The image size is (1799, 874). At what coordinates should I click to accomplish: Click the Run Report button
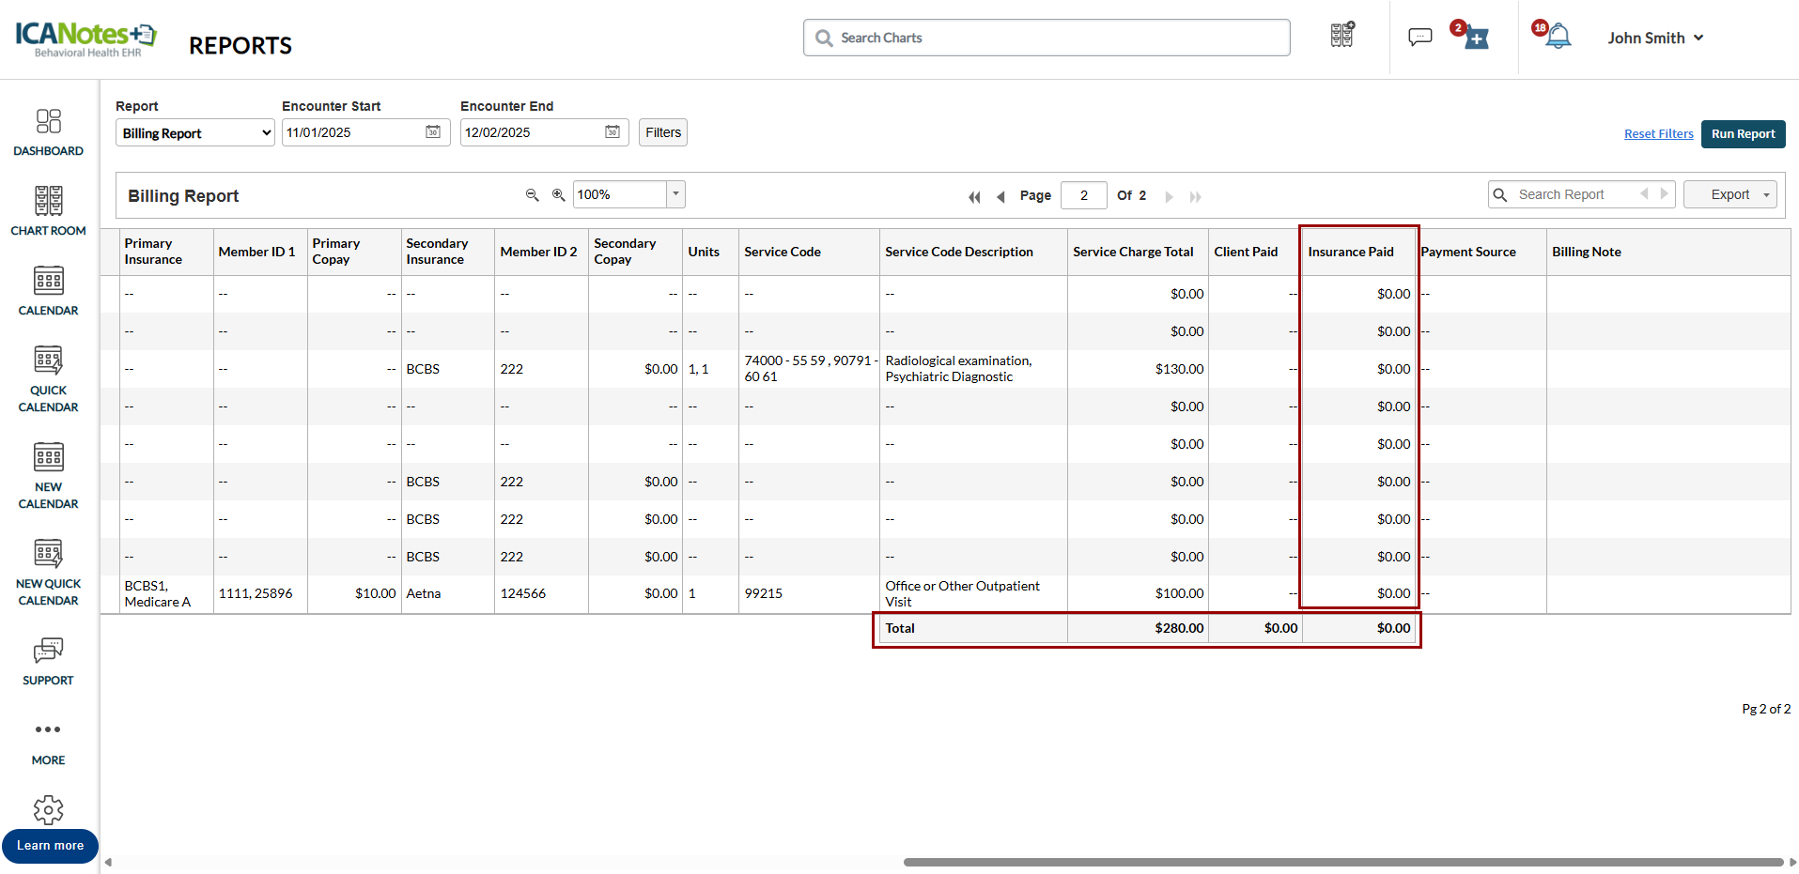(1743, 134)
